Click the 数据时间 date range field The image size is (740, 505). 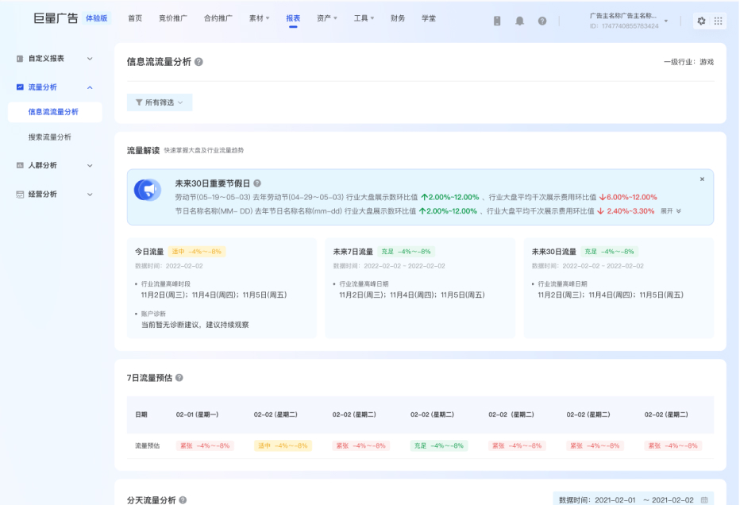633,499
